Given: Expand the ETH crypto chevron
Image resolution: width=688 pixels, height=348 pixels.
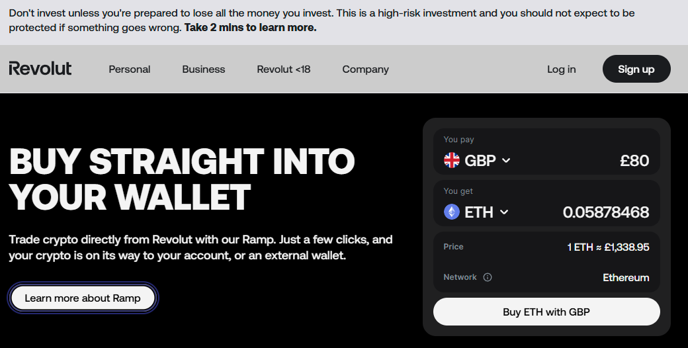Looking at the screenshot, I should (504, 212).
